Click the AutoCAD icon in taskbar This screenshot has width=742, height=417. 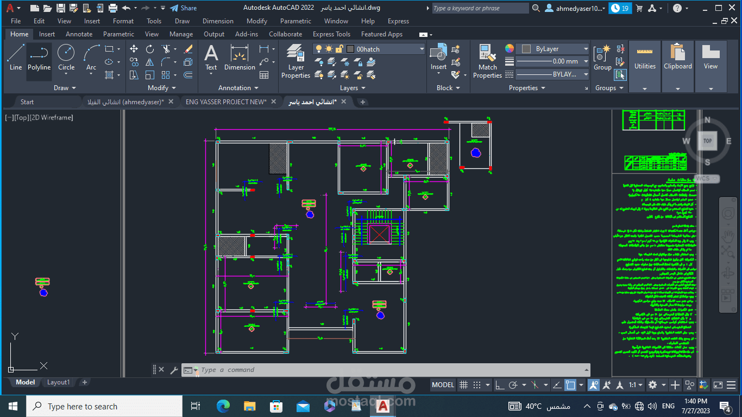tap(383, 406)
